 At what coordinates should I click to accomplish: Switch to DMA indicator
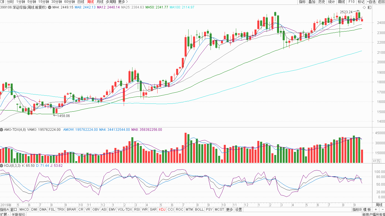tap(43, 210)
